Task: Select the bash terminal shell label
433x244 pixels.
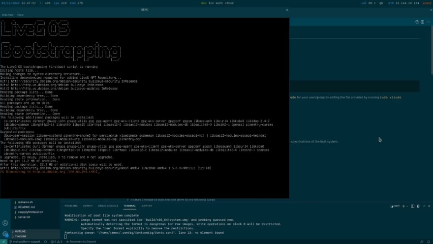Action: coord(395,206)
